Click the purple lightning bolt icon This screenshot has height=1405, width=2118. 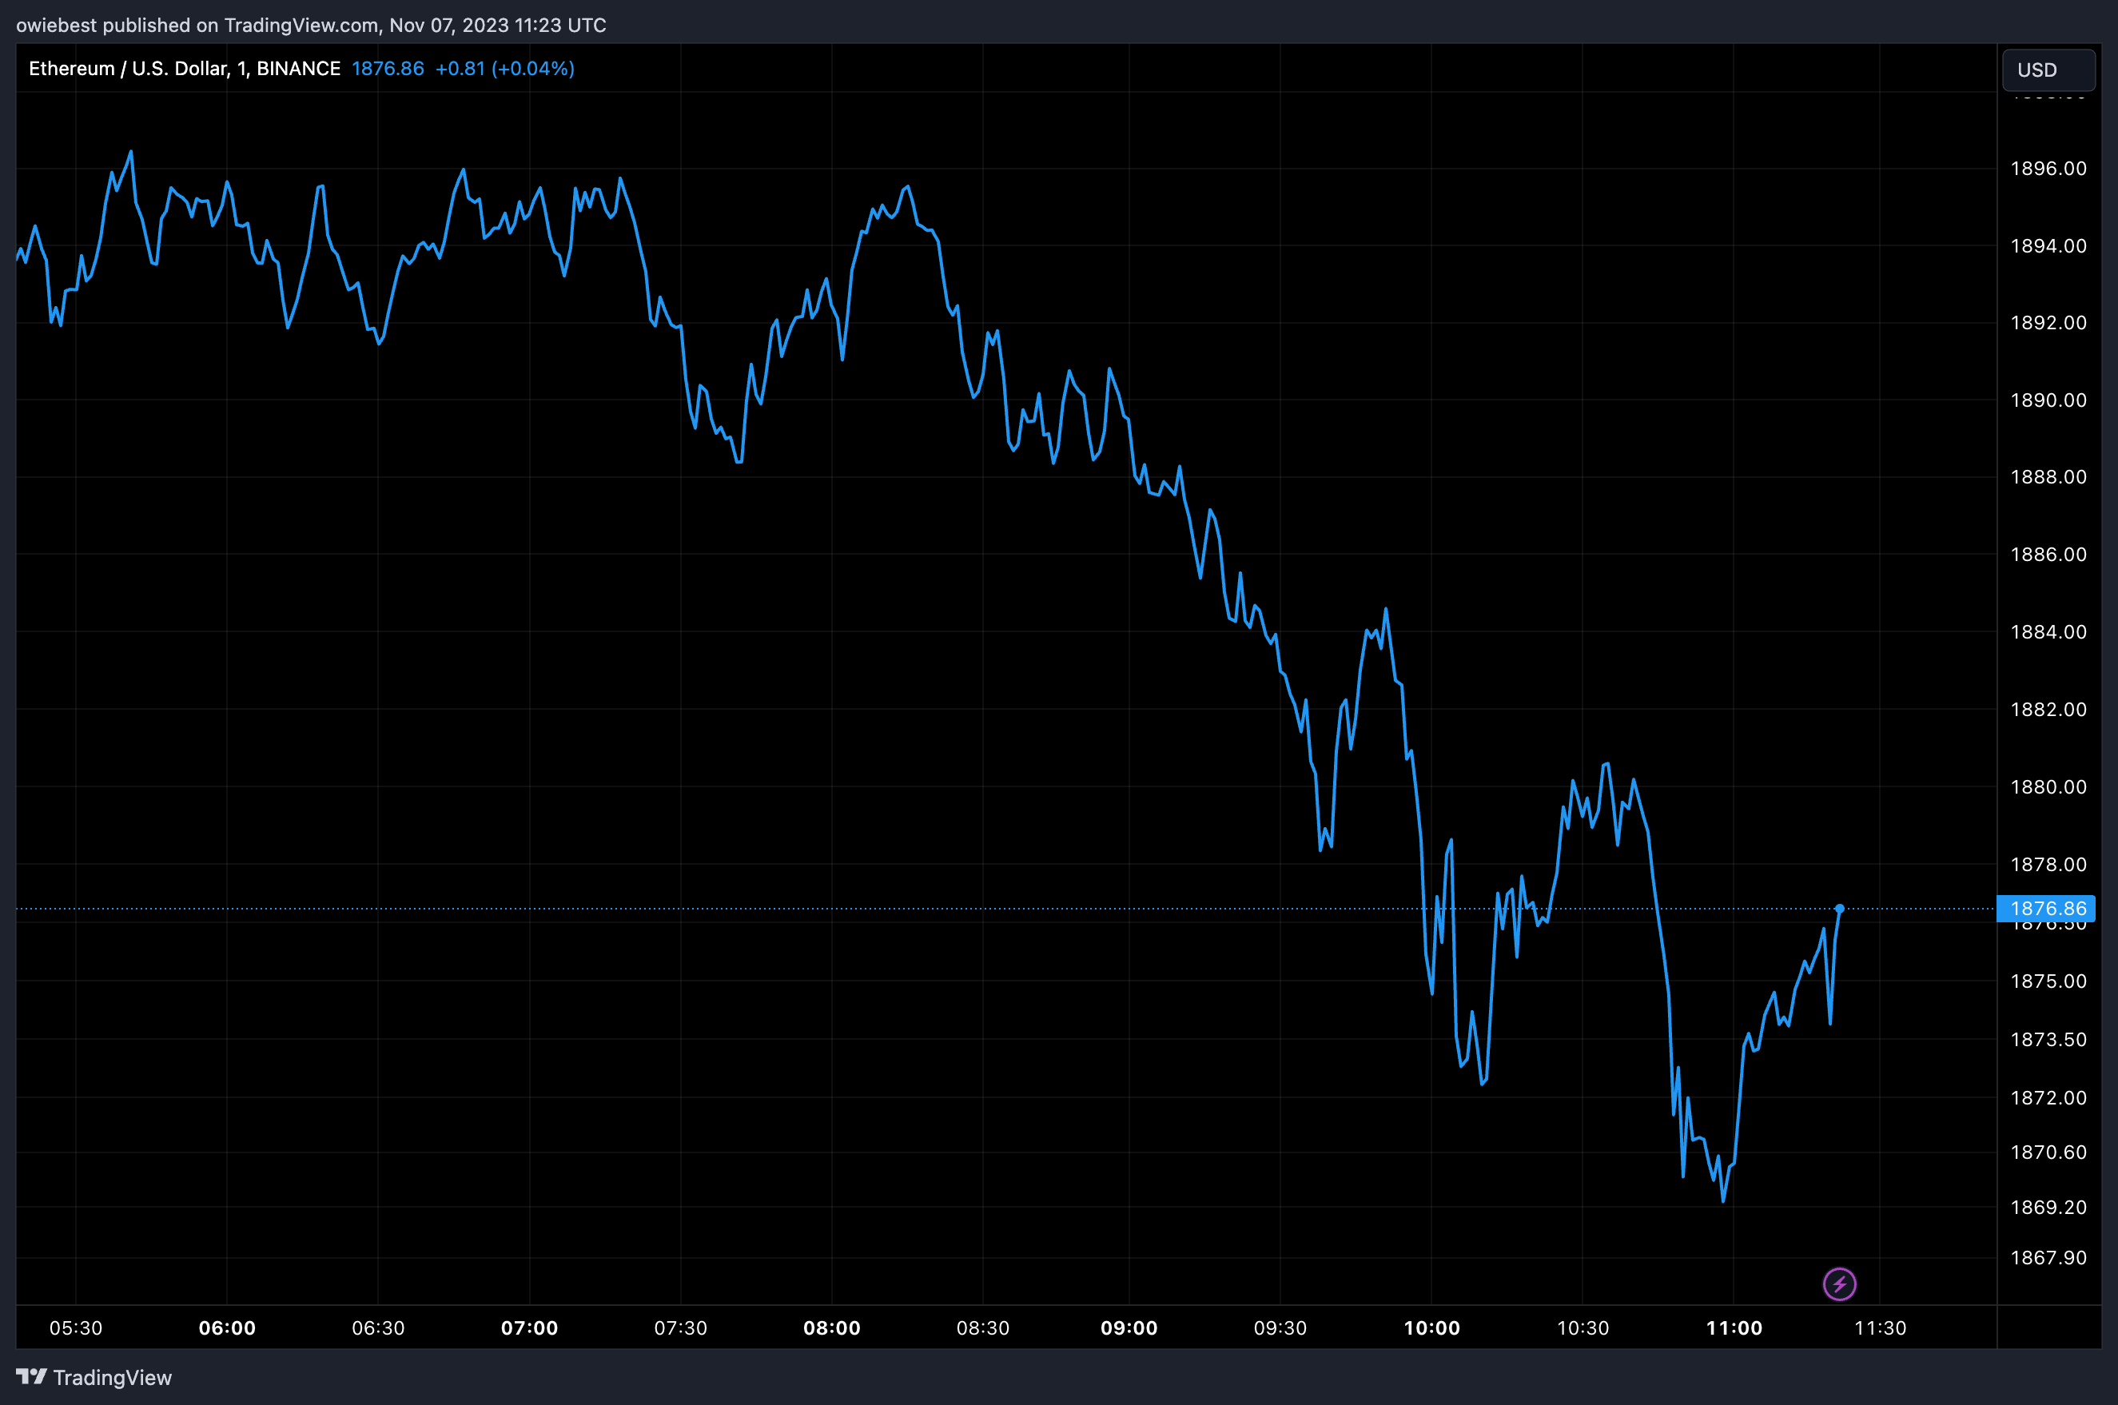coord(1839,1284)
